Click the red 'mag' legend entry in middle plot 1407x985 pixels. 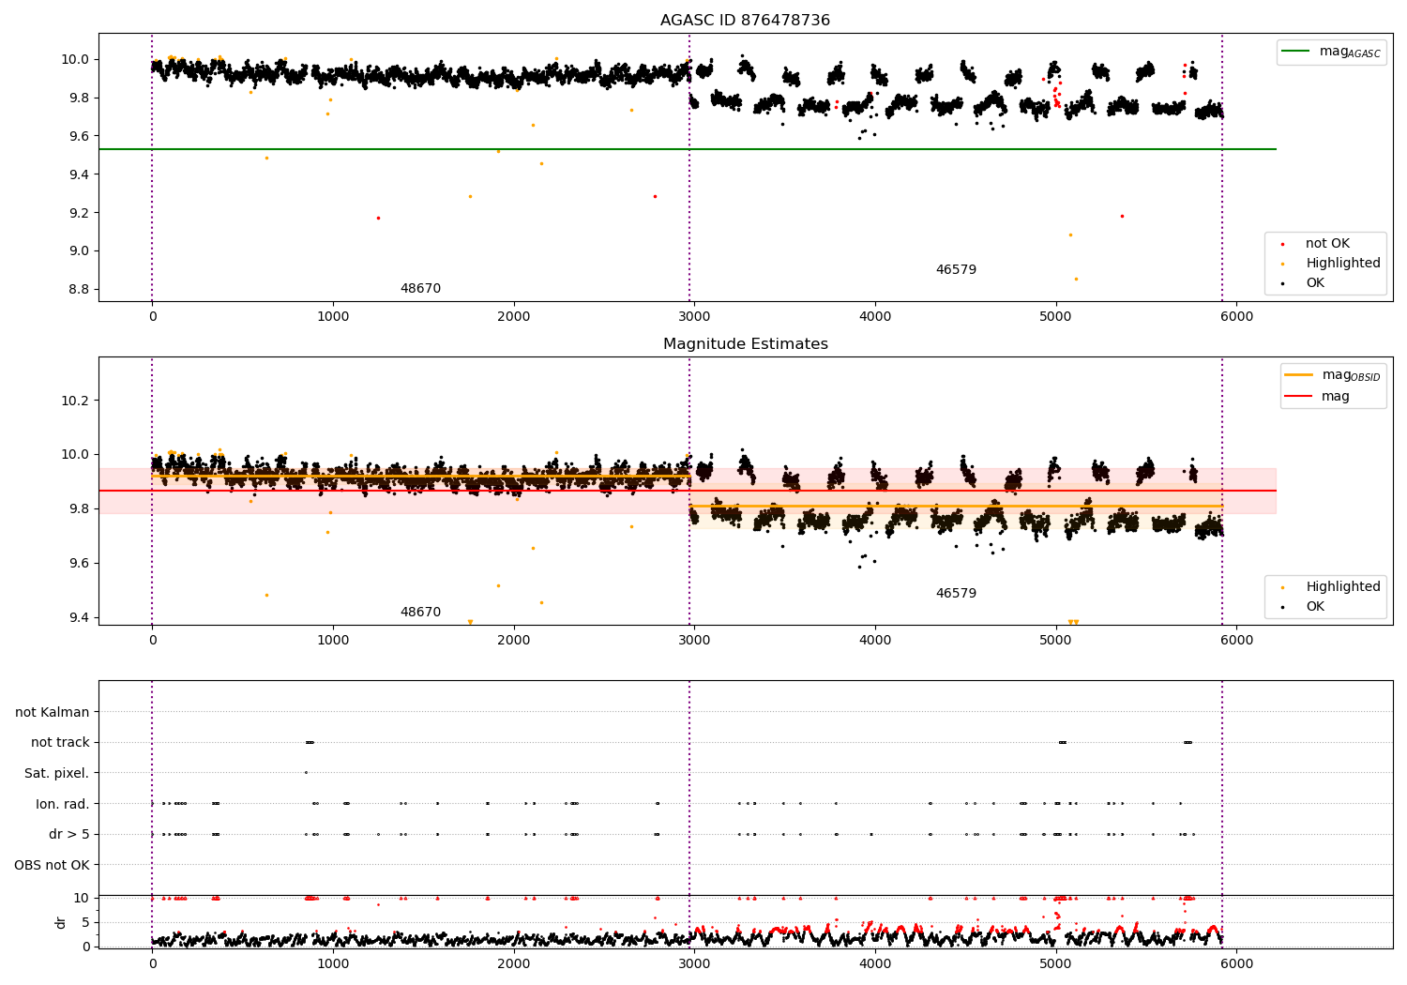pyautogui.click(x=1318, y=397)
